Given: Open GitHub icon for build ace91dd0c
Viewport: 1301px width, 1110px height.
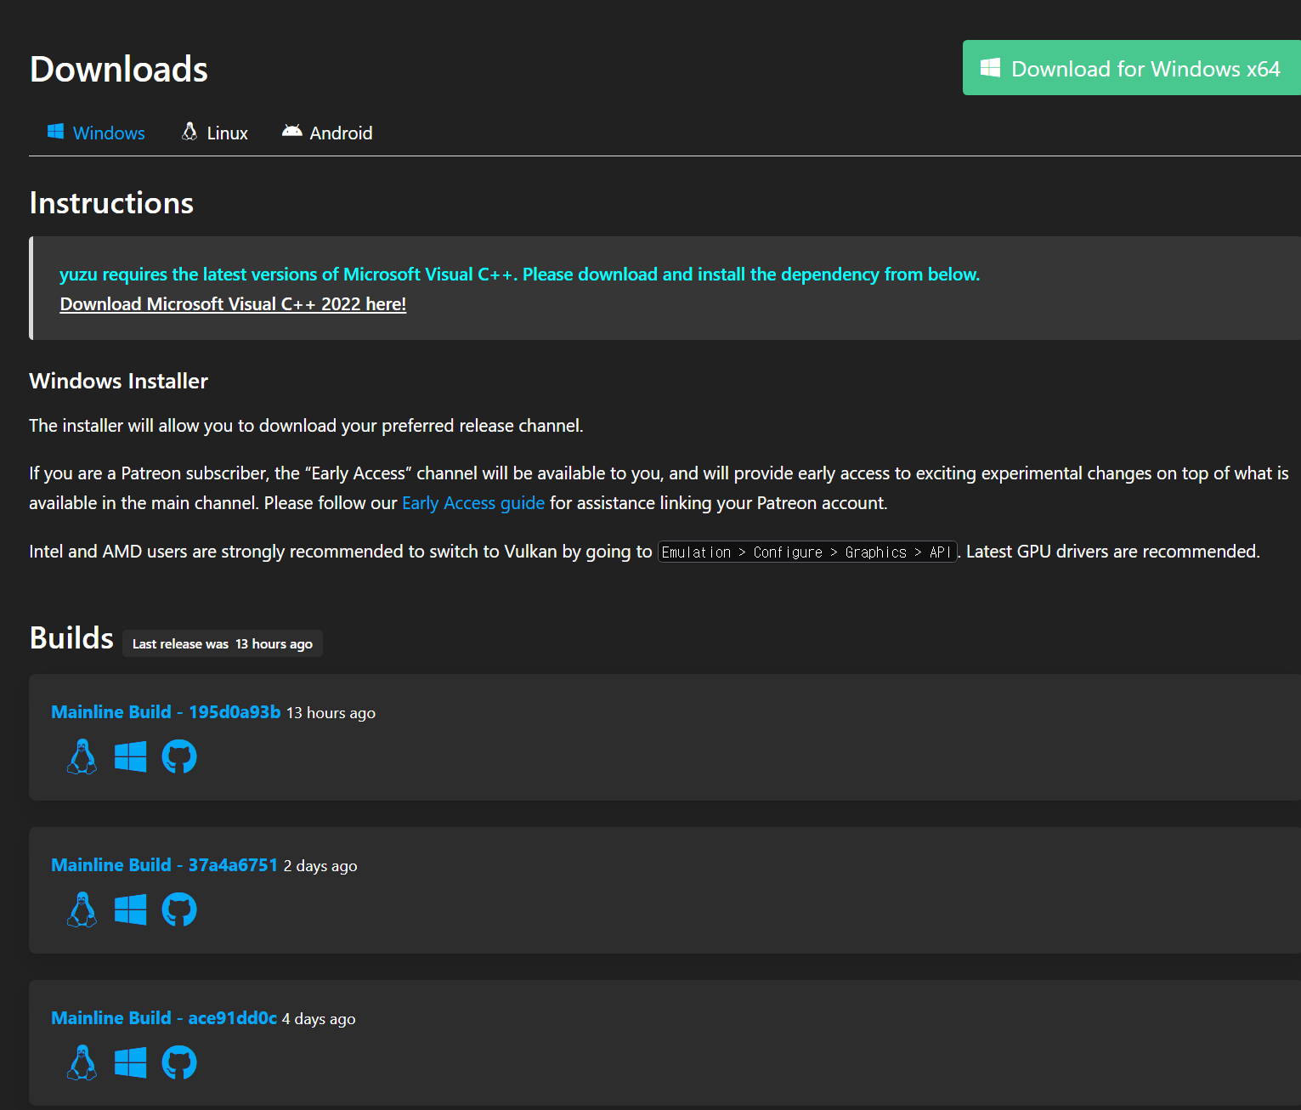Looking at the screenshot, I should [x=179, y=1062].
